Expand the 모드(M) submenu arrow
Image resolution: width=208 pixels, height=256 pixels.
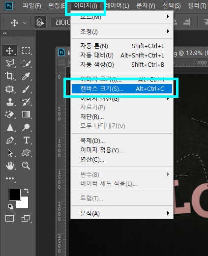168,17
